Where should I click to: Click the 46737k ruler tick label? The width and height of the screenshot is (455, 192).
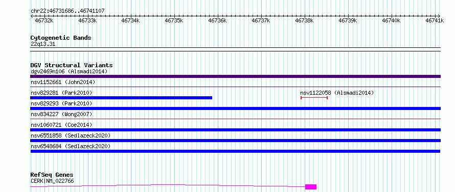tap(261, 20)
